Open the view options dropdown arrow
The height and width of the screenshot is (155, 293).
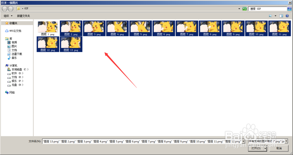(275, 16)
